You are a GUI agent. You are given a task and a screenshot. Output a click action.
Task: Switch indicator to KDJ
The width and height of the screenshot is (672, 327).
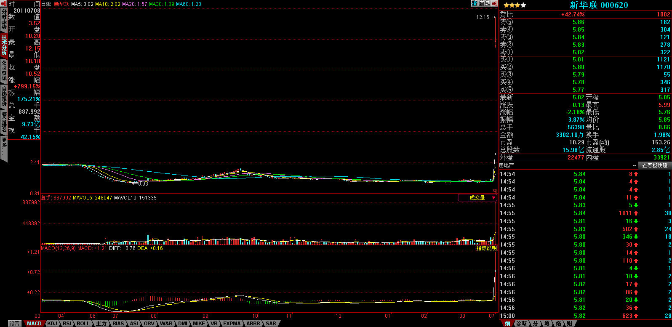pyautogui.click(x=52, y=324)
